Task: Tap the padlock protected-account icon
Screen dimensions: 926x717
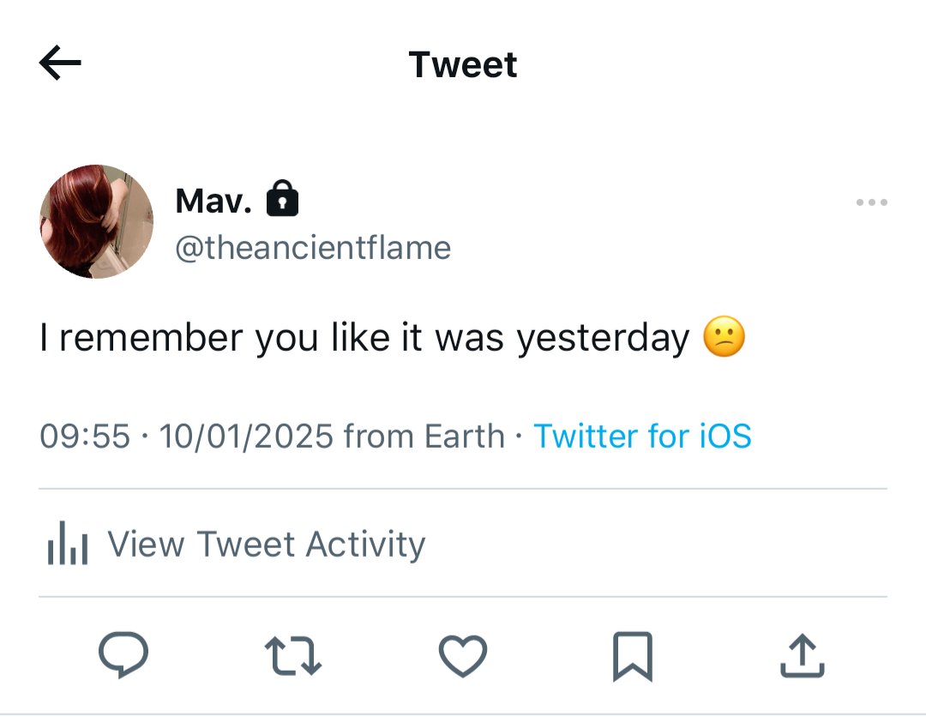Action: tap(282, 198)
